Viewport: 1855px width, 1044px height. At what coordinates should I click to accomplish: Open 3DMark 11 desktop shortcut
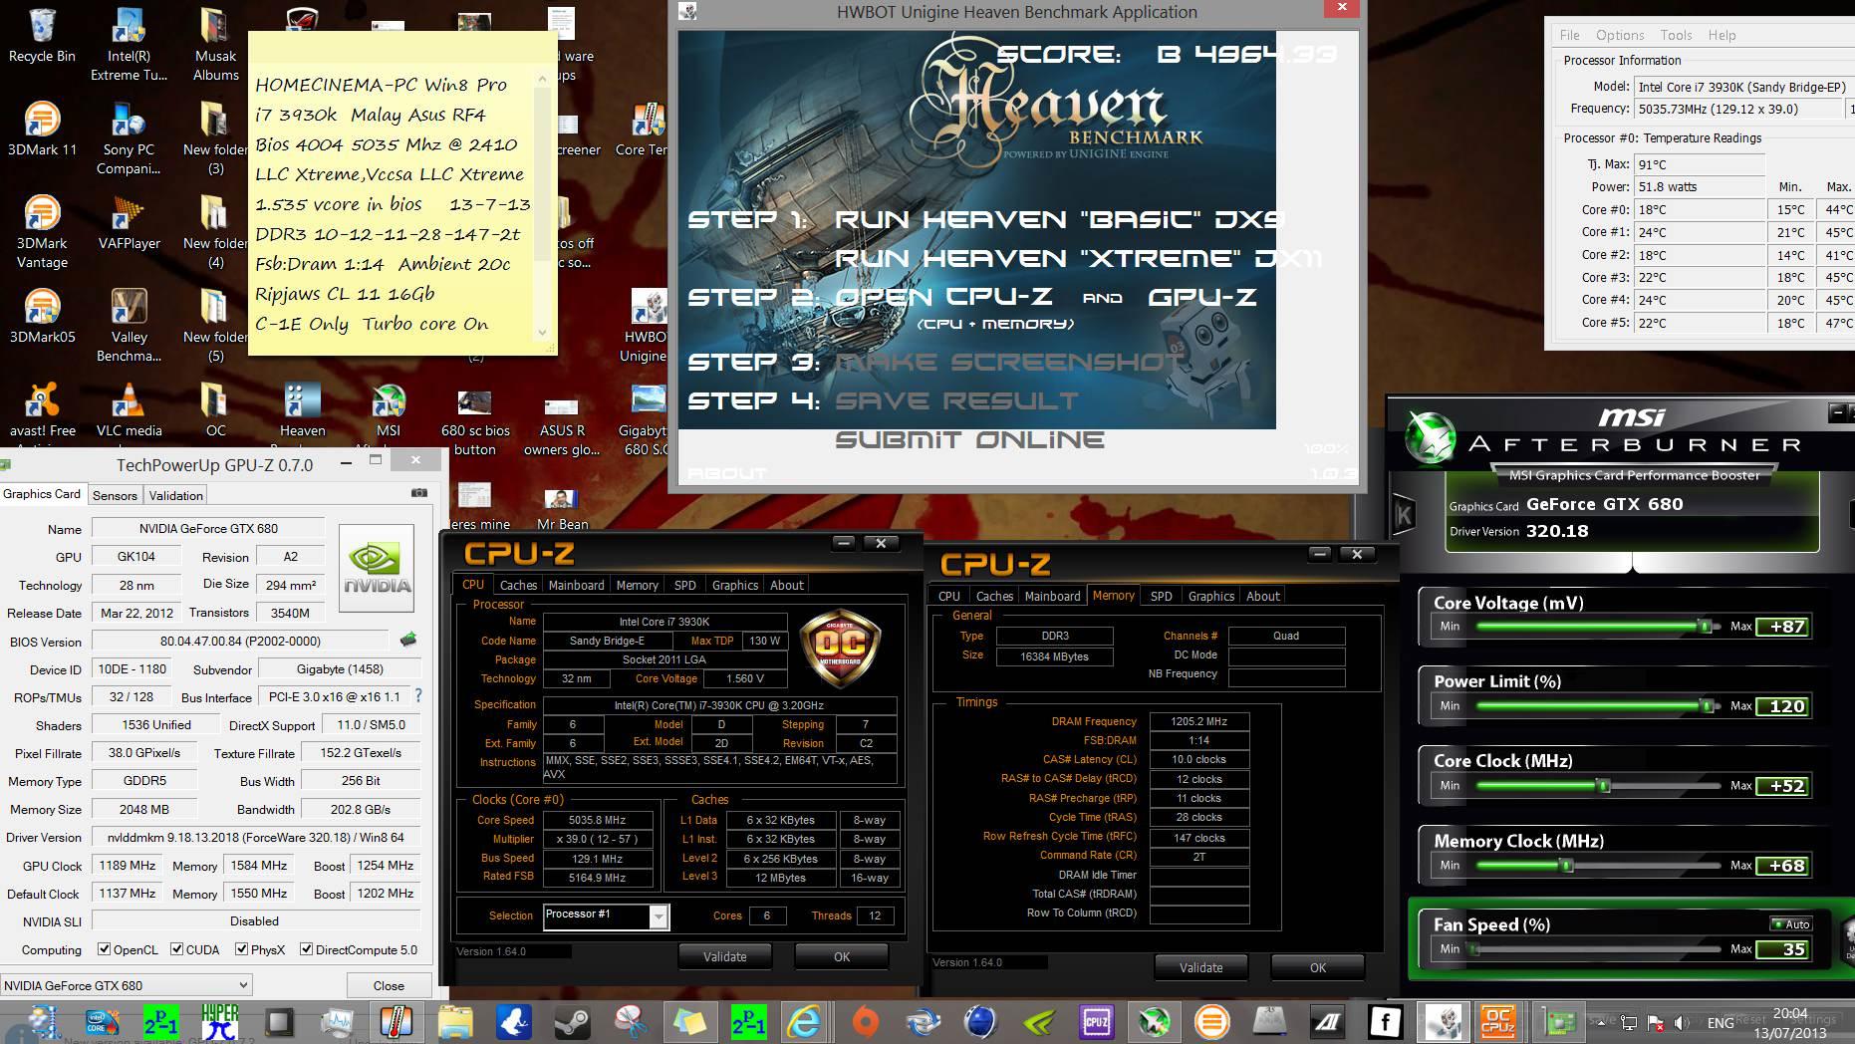[x=42, y=130]
